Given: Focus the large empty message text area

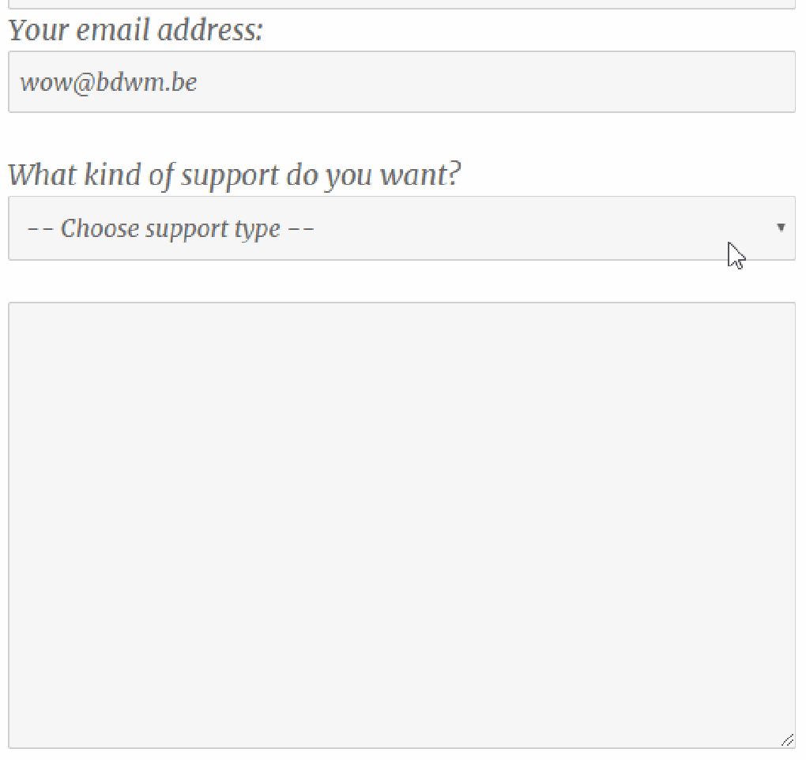Looking at the screenshot, I should click(x=402, y=525).
